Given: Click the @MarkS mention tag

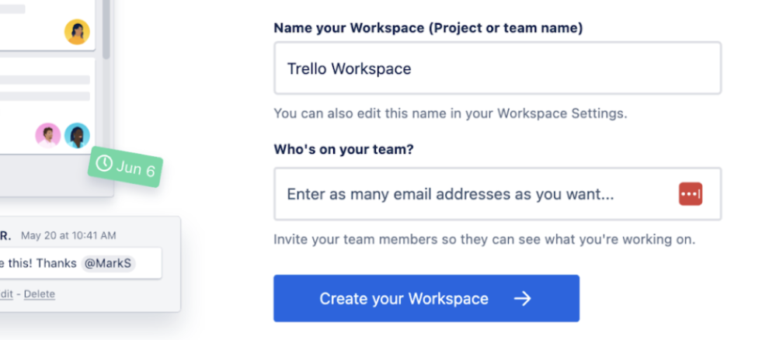Looking at the screenshot, I should tap(109, 263).
